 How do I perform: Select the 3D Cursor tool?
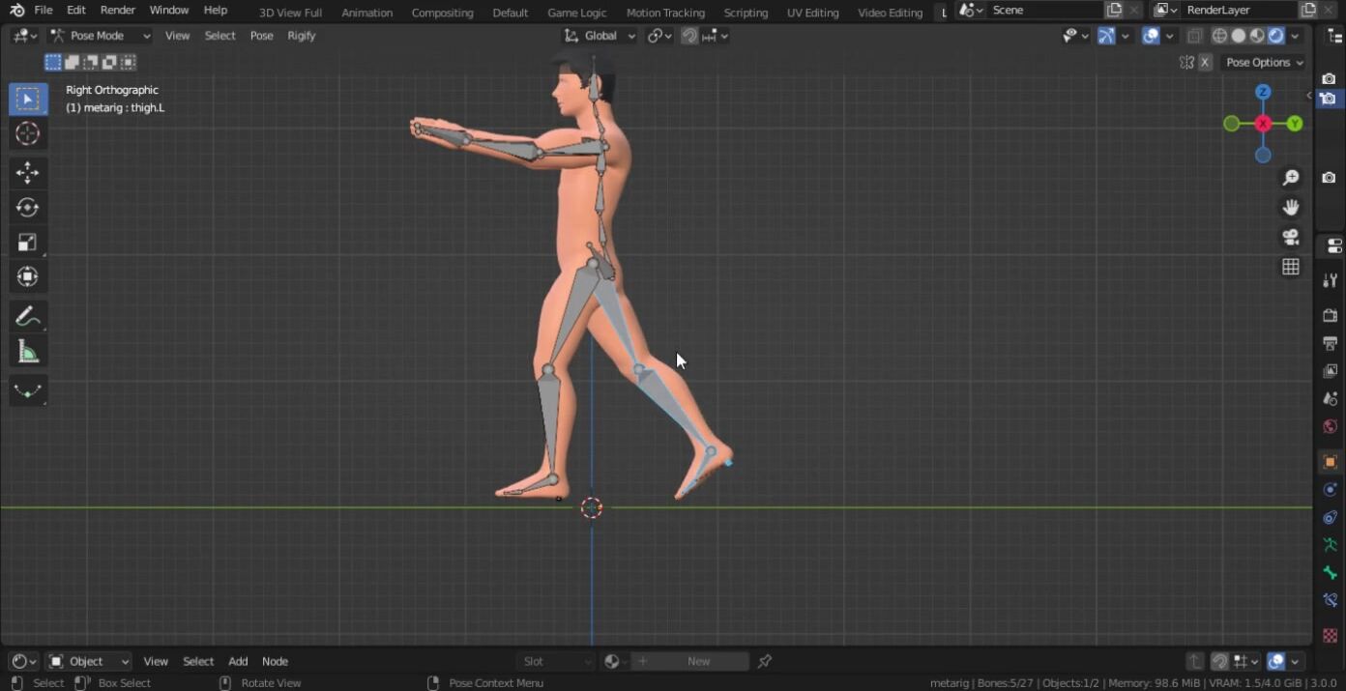point(27,133)
